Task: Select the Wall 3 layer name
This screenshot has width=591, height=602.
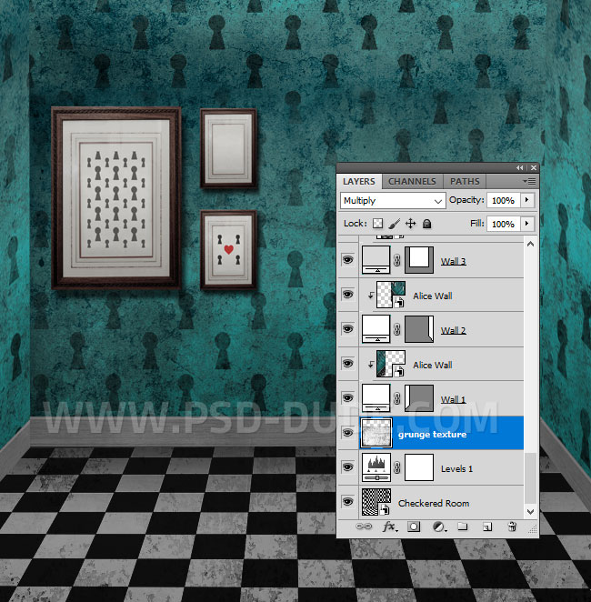Action: tap(453, 261)
